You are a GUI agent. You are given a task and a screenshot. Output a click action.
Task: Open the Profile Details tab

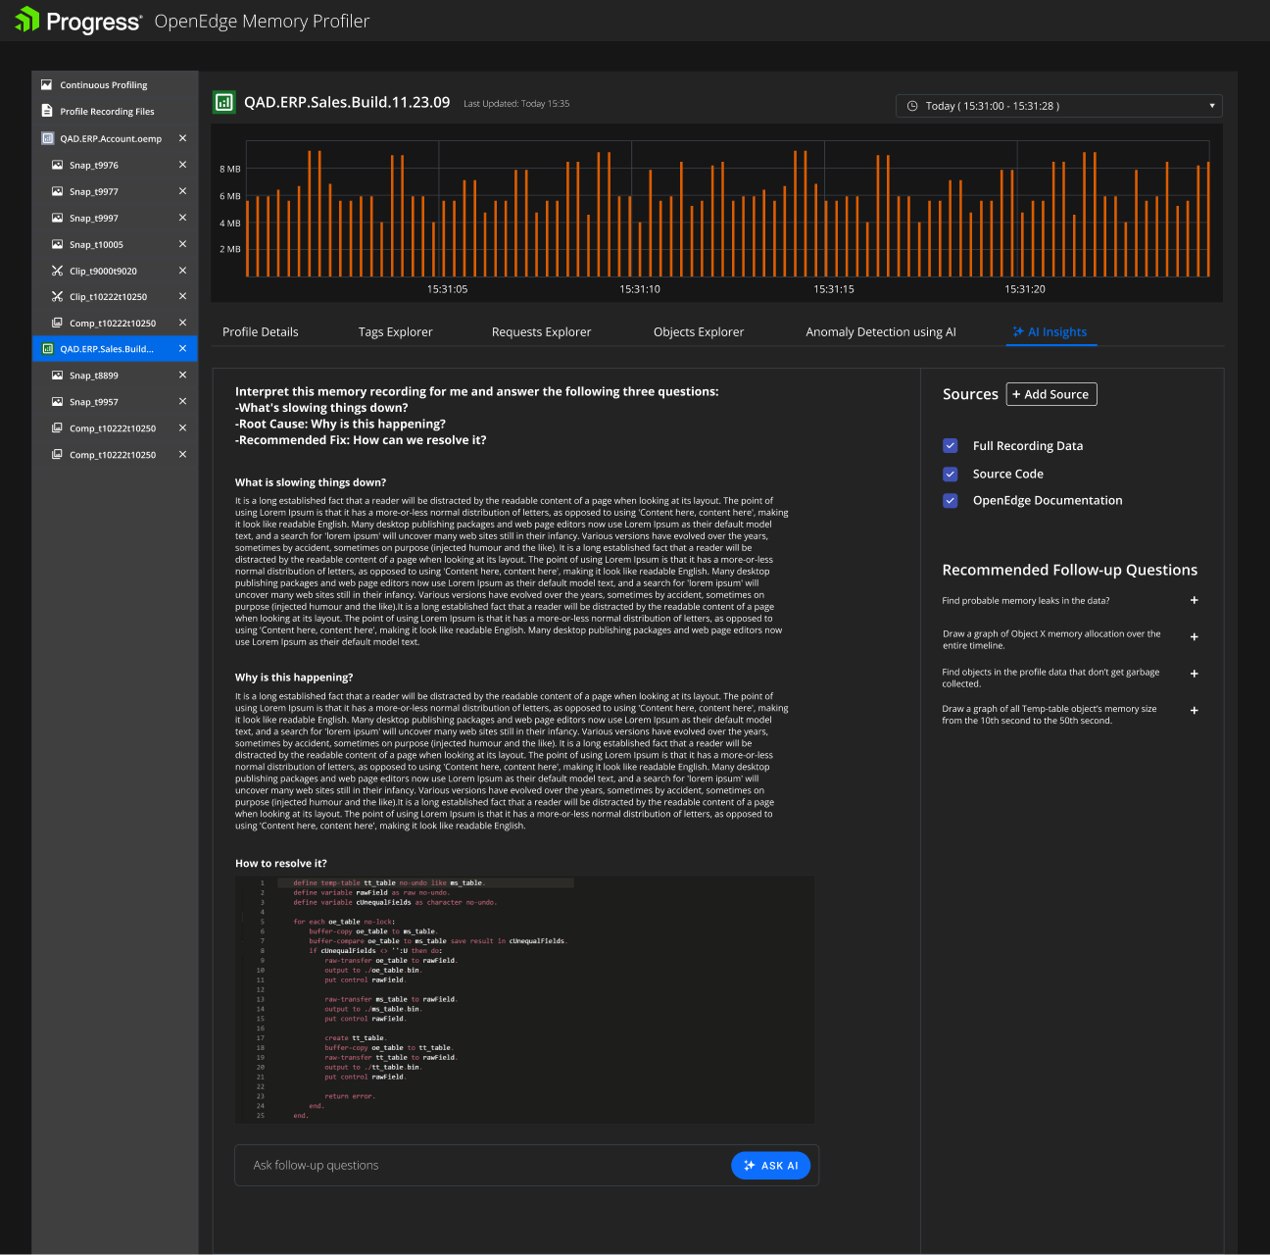coord(261,332)
